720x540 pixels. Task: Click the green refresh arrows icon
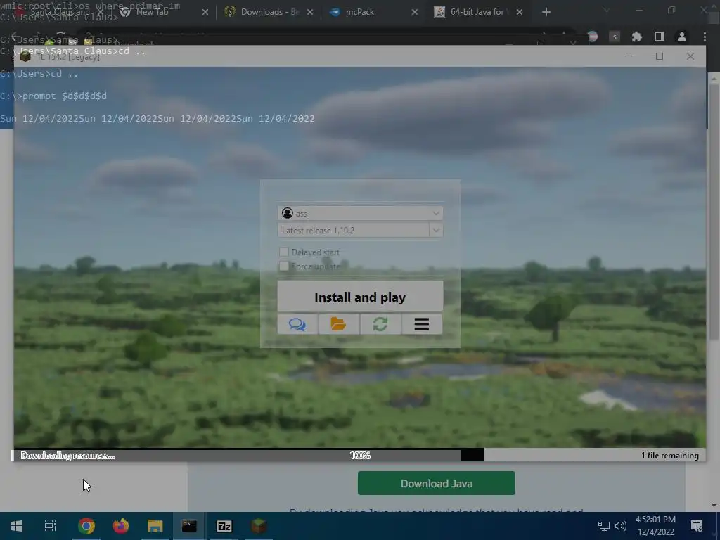coord(380,324)
